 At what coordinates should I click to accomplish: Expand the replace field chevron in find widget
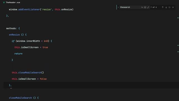point(118,7)
